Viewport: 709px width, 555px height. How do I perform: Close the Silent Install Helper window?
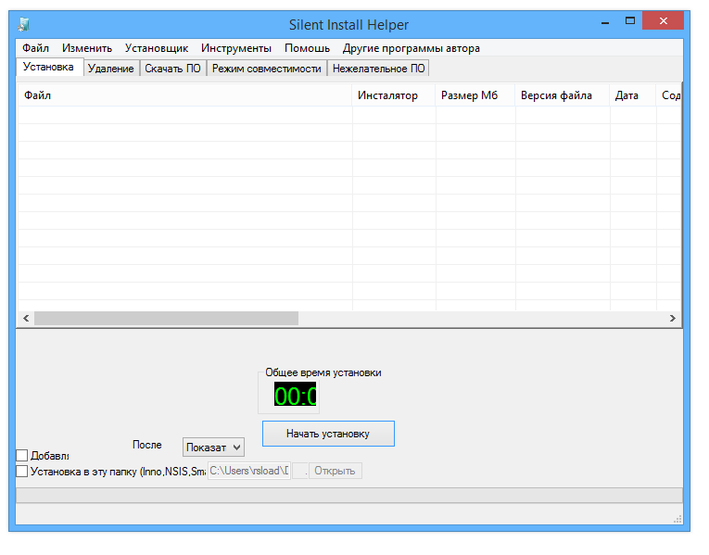(664, 20)
